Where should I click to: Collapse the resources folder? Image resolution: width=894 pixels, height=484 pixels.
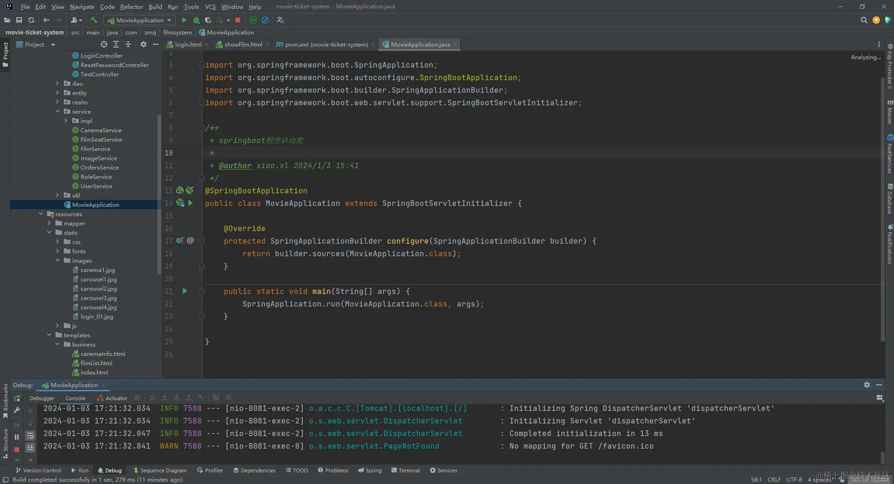[x=41, y=214]
